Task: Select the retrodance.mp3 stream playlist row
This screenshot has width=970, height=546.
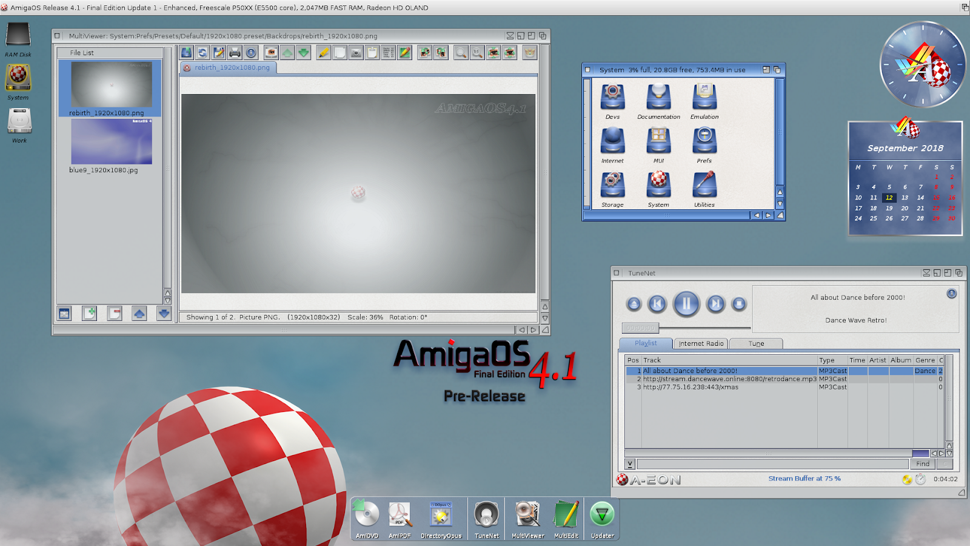Action: pos(784,379)
